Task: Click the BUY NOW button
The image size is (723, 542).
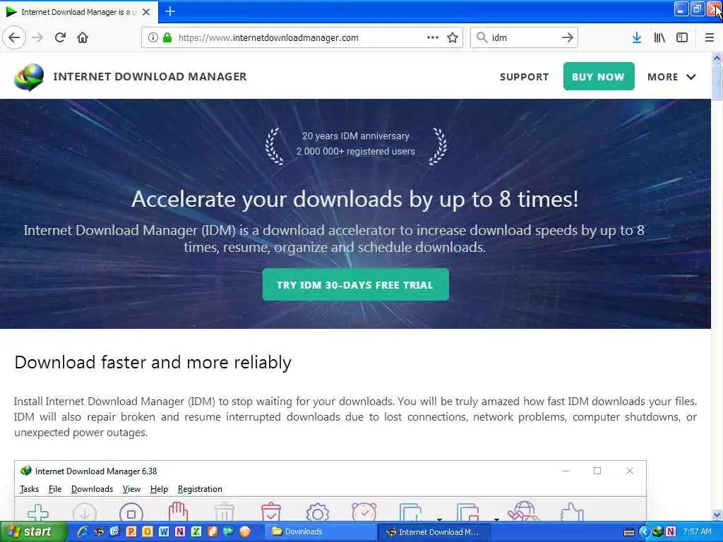Action: (x=599, y=76)
